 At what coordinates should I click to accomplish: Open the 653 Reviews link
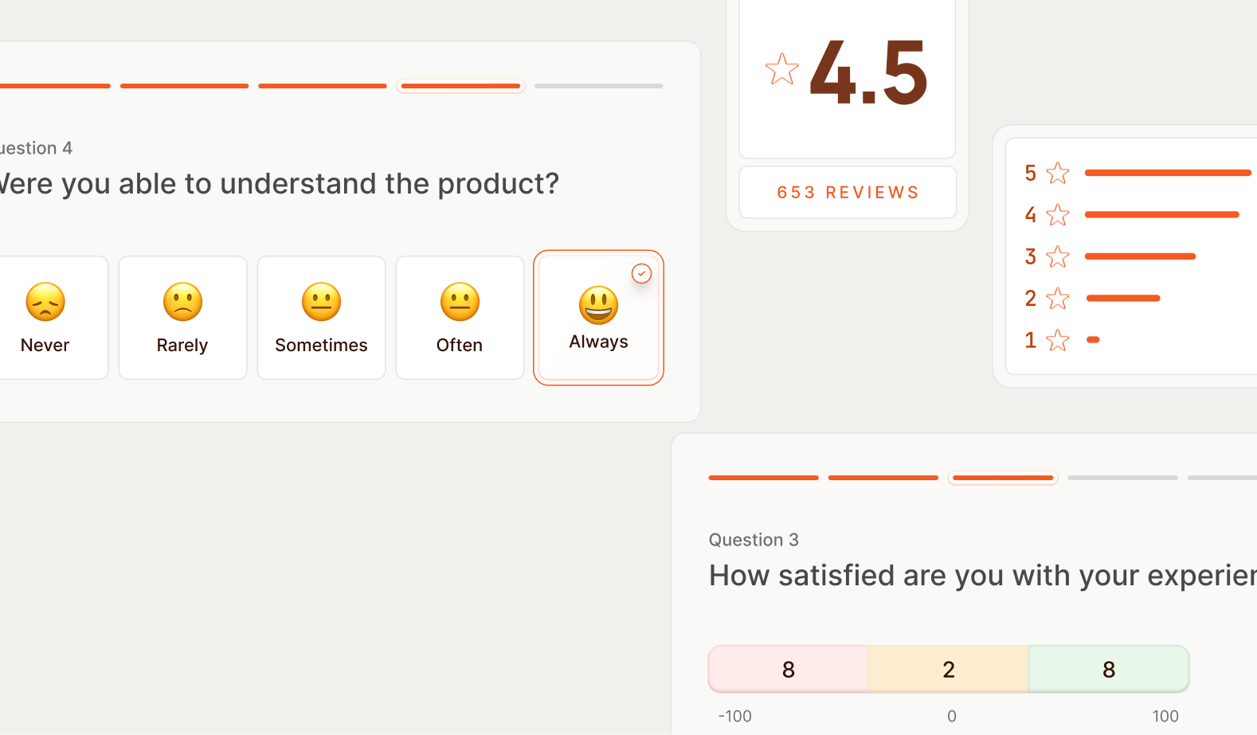click(x=848, y=193)
